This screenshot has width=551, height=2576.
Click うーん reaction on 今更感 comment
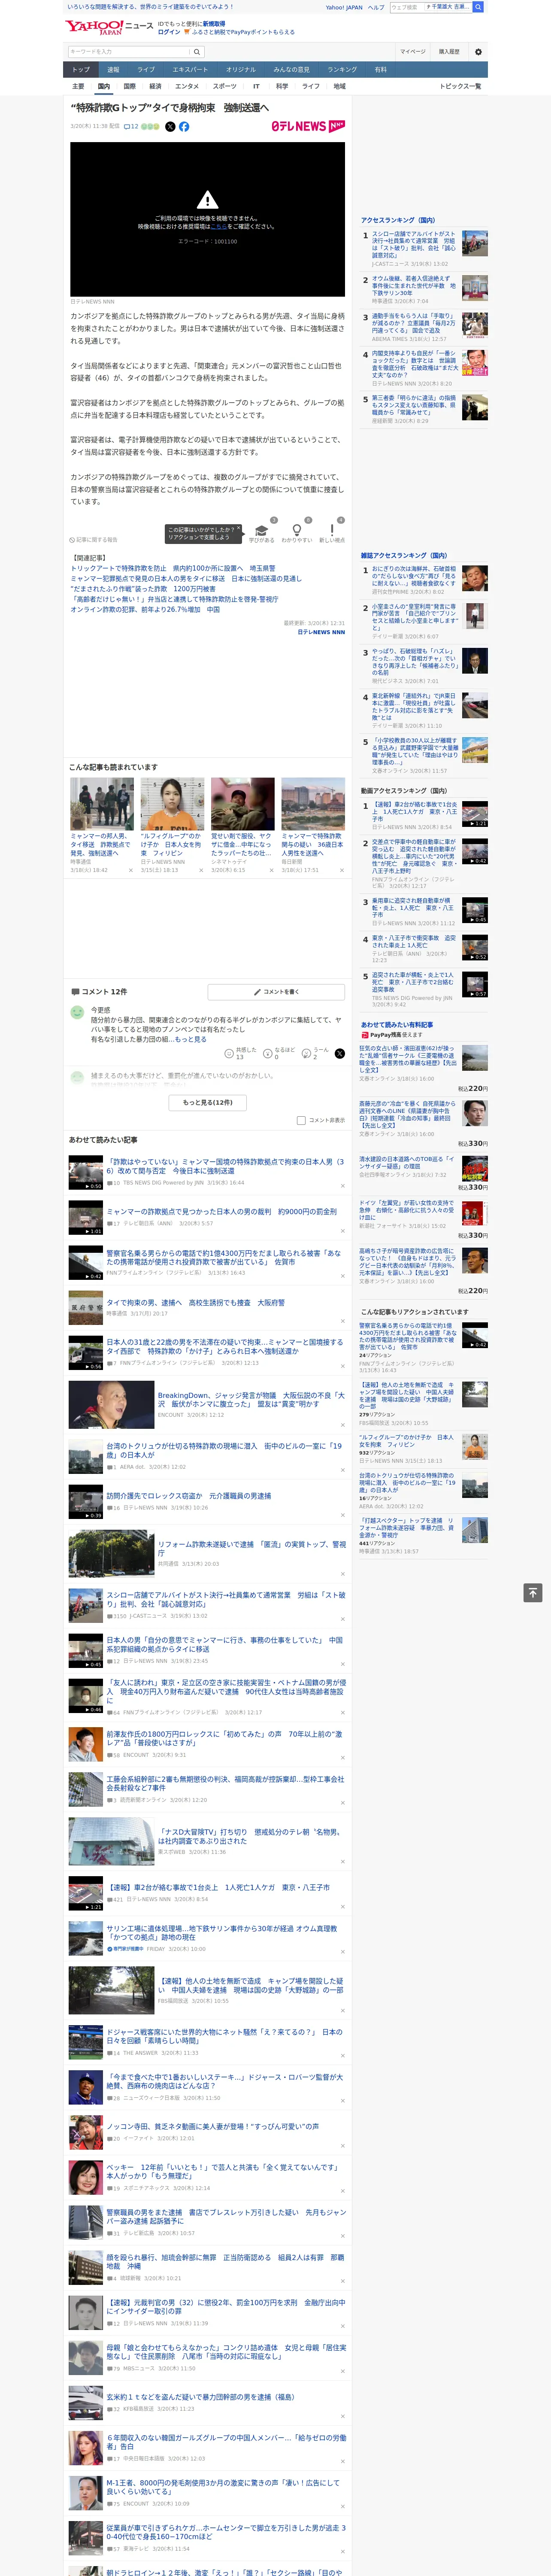306,1054
